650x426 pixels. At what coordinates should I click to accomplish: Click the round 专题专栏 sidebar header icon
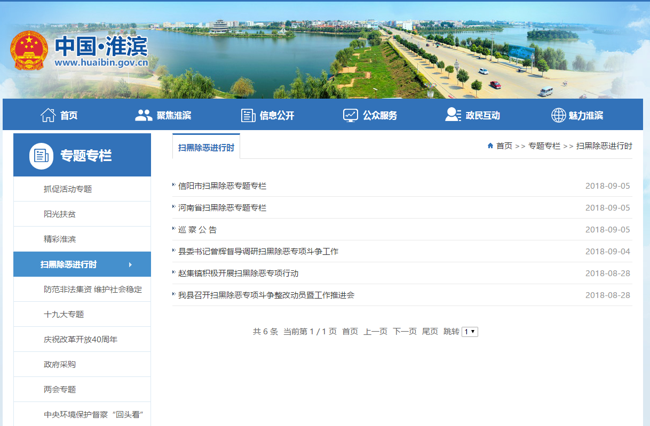pyautogui.click(x=41, y=156)
